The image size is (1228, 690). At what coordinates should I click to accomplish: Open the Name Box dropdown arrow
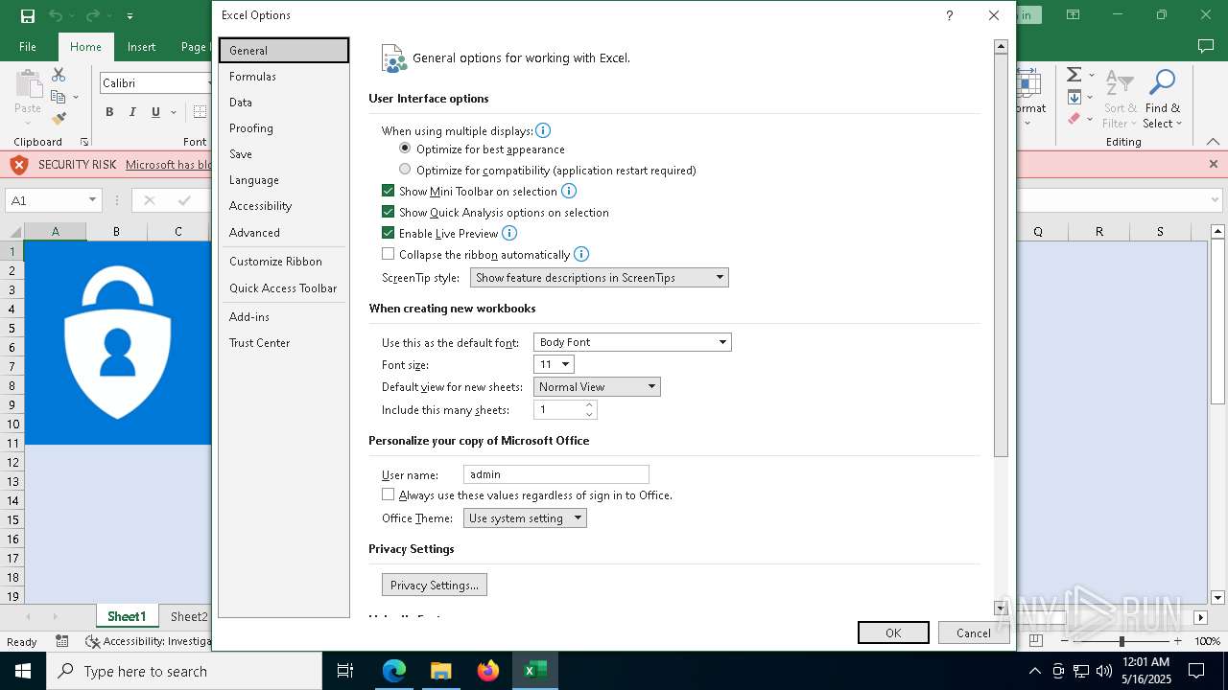(93, 200)
